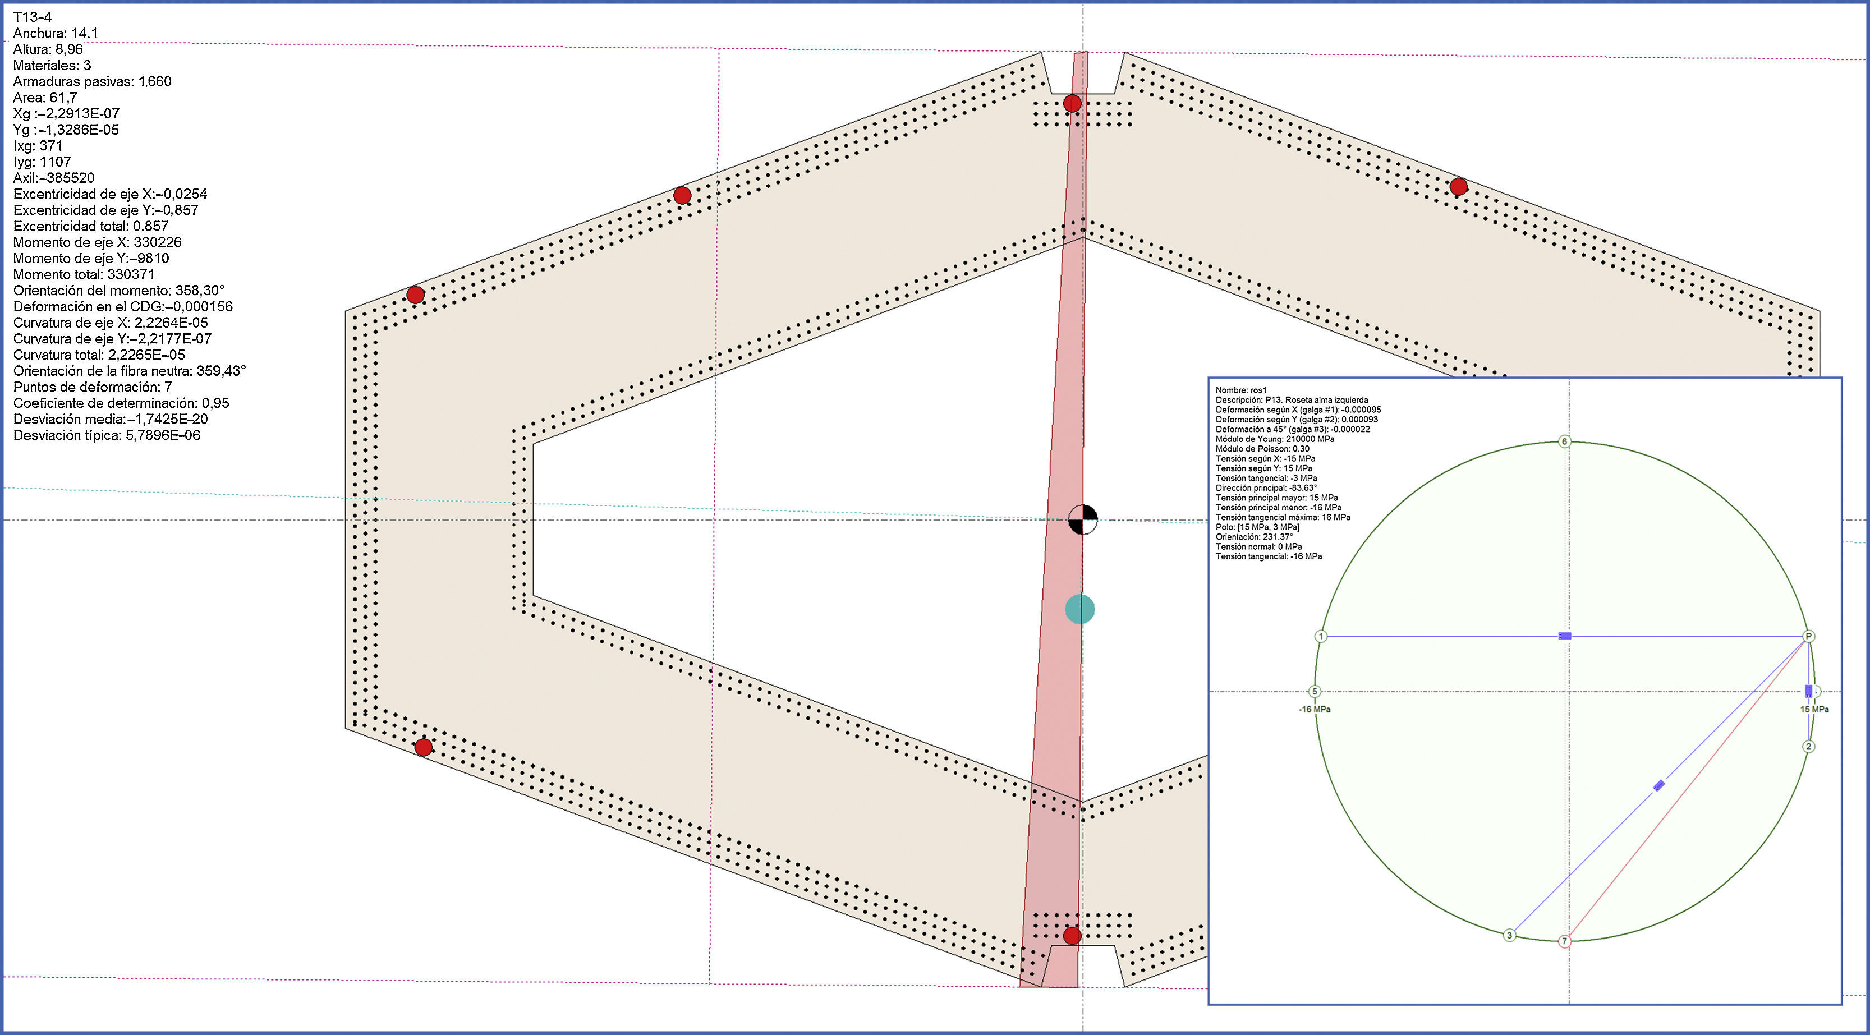The width and height of the screenshot is (1870, 1035).
Task: Click the red-outlined node 7 on the circle
Action: click(1564, 941)
